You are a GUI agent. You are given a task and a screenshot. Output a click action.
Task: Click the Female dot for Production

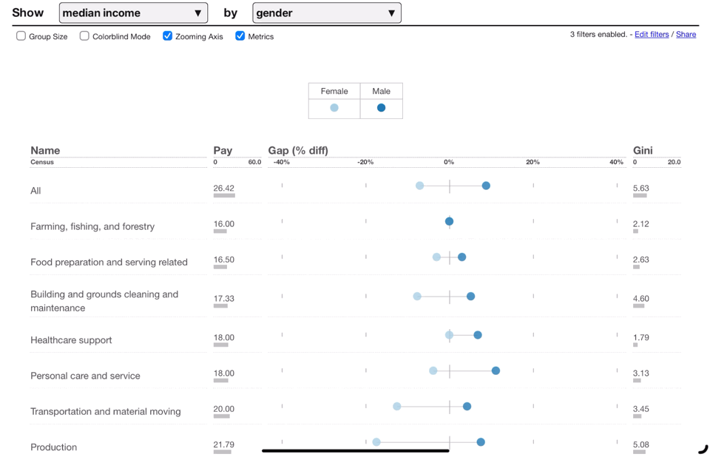click(x=376, y=441)
